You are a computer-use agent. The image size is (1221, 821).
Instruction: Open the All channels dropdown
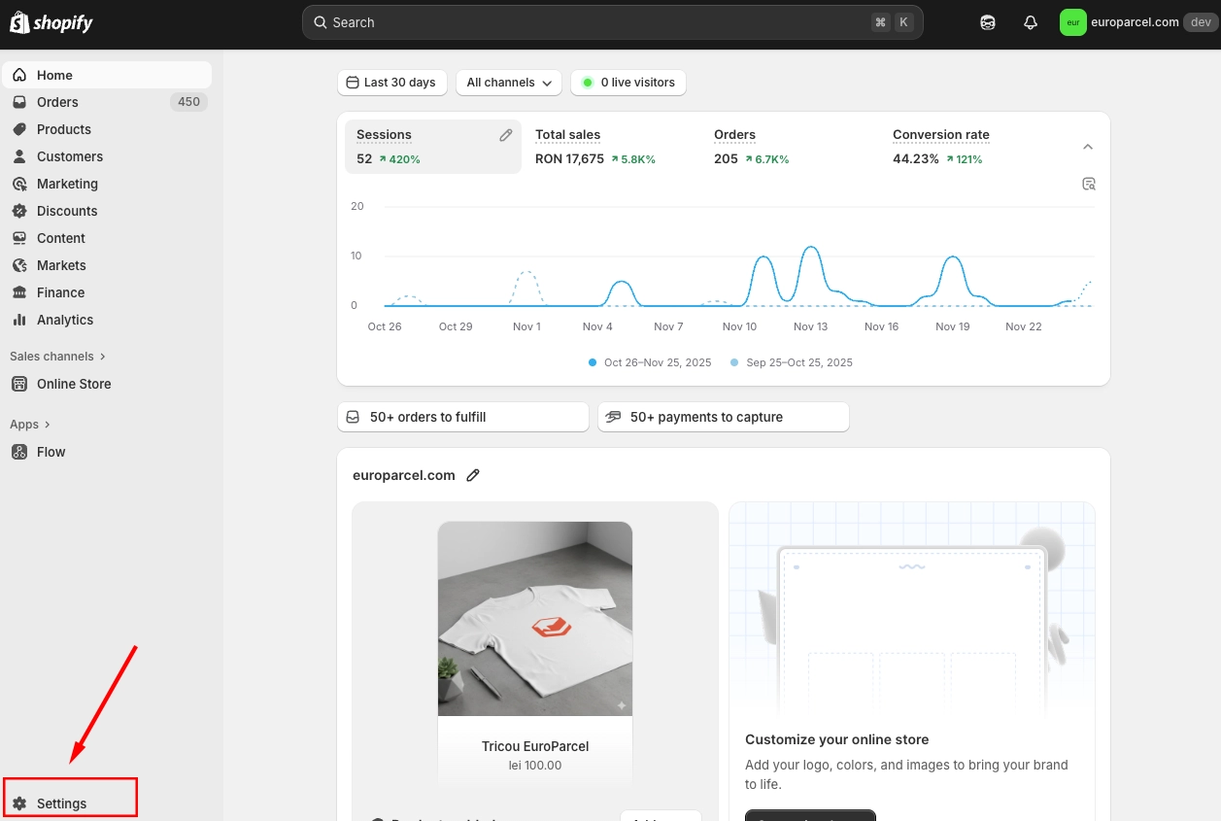click(x=509, y=83)
